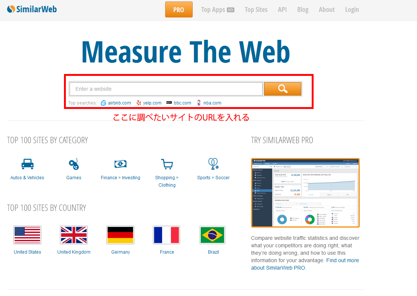
Task: Open the France country link
Action: (x=167, y=252)
